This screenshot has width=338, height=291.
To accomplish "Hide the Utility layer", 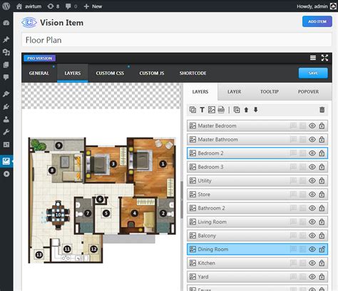I will (312, 180).
